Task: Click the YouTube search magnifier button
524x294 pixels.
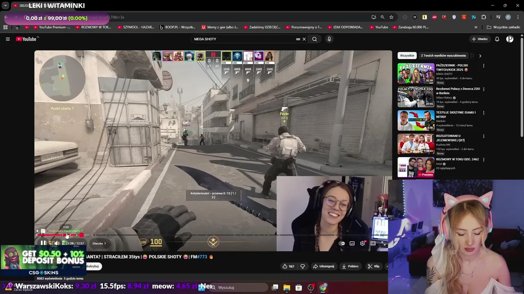Action: (x=314, y=39)
